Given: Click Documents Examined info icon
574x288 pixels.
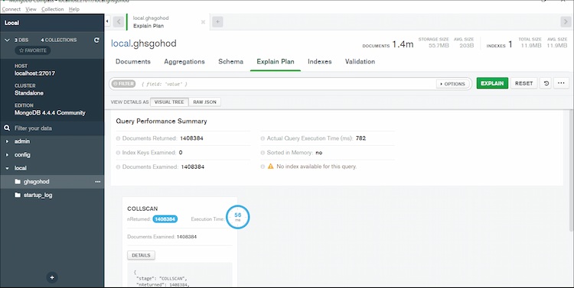Looking at the screenshot, I should pyautogui.click(x=118, y=167).
